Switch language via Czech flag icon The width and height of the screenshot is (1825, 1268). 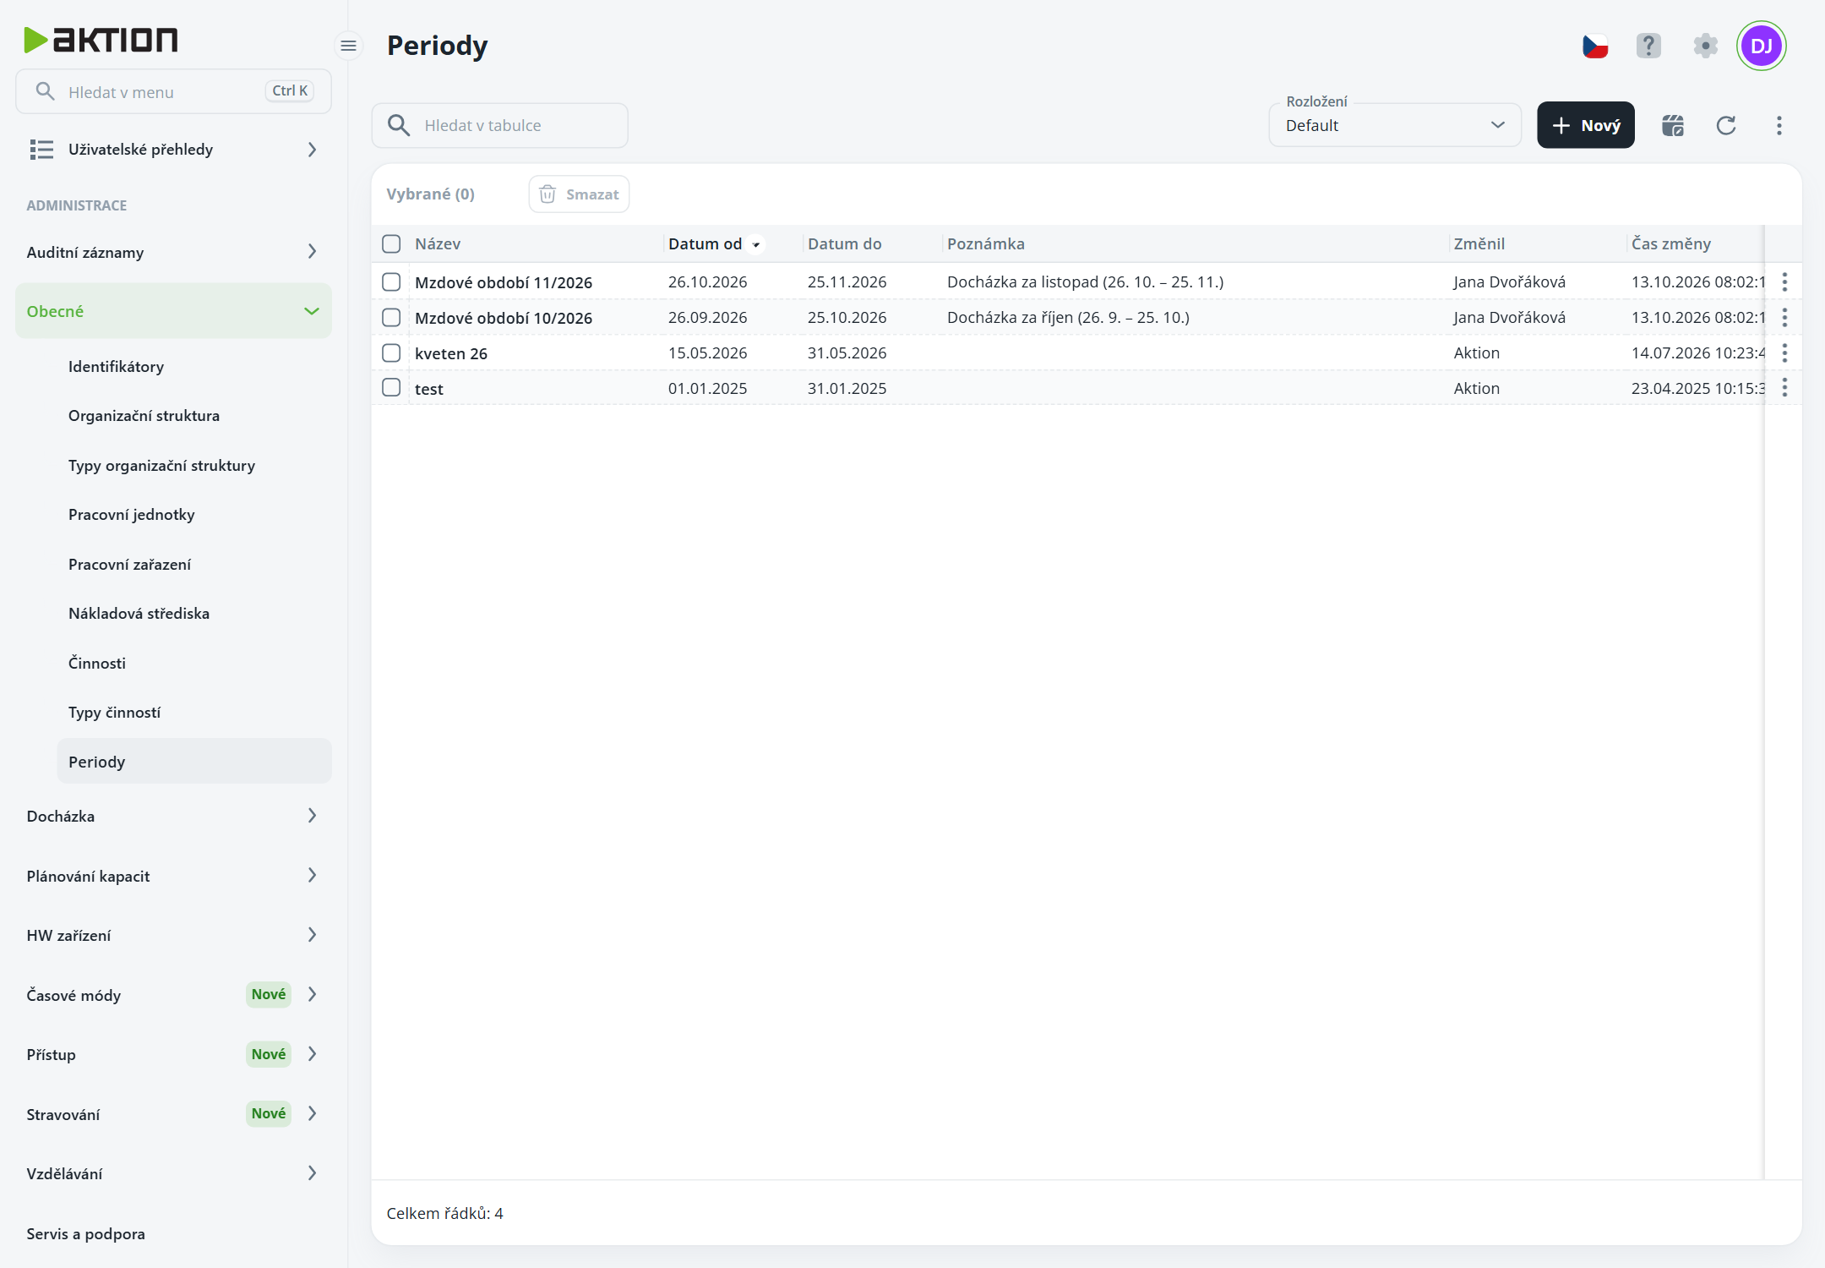[1595, 46]
